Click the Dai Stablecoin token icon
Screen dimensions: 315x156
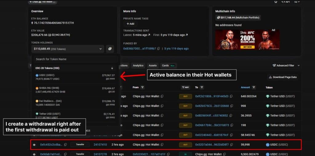click(37, 101)
